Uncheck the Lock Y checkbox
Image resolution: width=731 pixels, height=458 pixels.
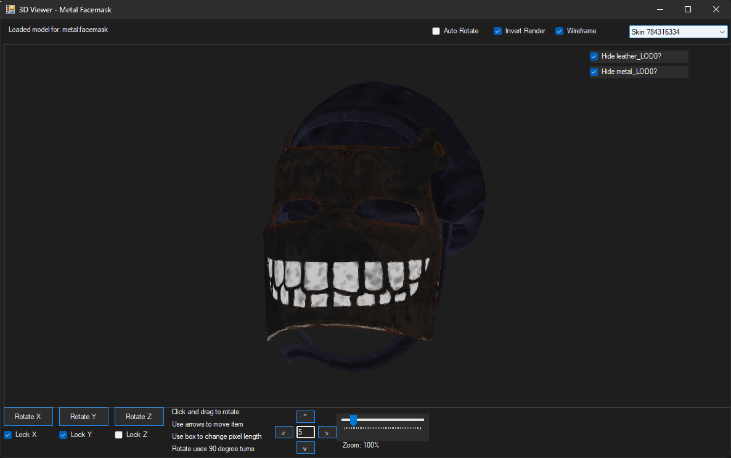[x=63, y=435]
